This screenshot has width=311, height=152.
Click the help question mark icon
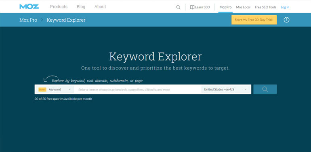pos(286,20)
